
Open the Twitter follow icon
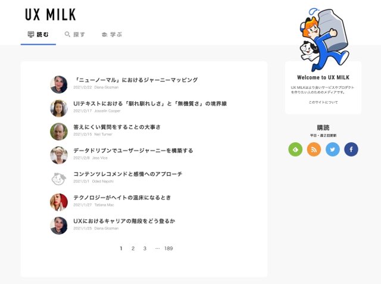[332, 149]
